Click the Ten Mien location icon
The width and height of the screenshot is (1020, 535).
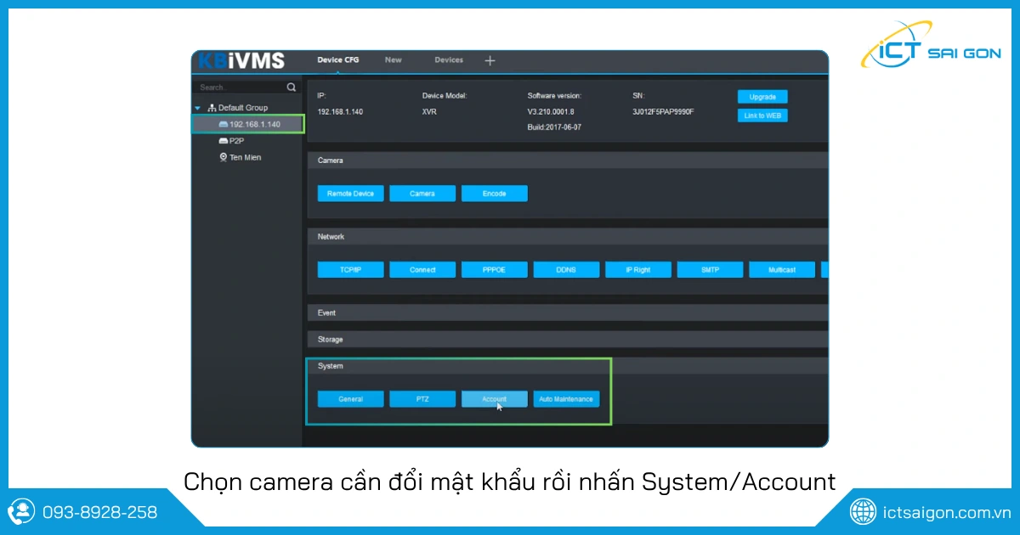[224, 157]
